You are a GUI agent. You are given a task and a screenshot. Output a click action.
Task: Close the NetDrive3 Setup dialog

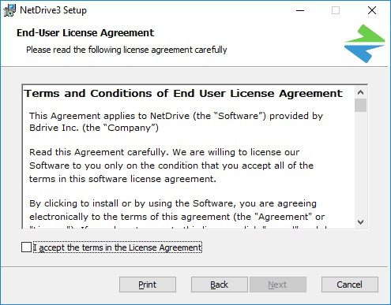[372, 10]
